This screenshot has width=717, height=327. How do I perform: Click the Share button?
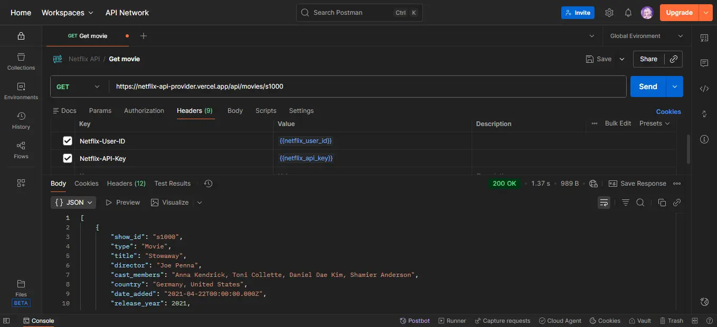[x=648, y=59]
